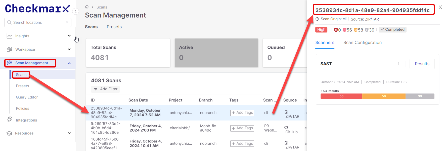Close the scan details panel
Image resolution: width=446 pixels, height=151 pixels.
point(440,7)
